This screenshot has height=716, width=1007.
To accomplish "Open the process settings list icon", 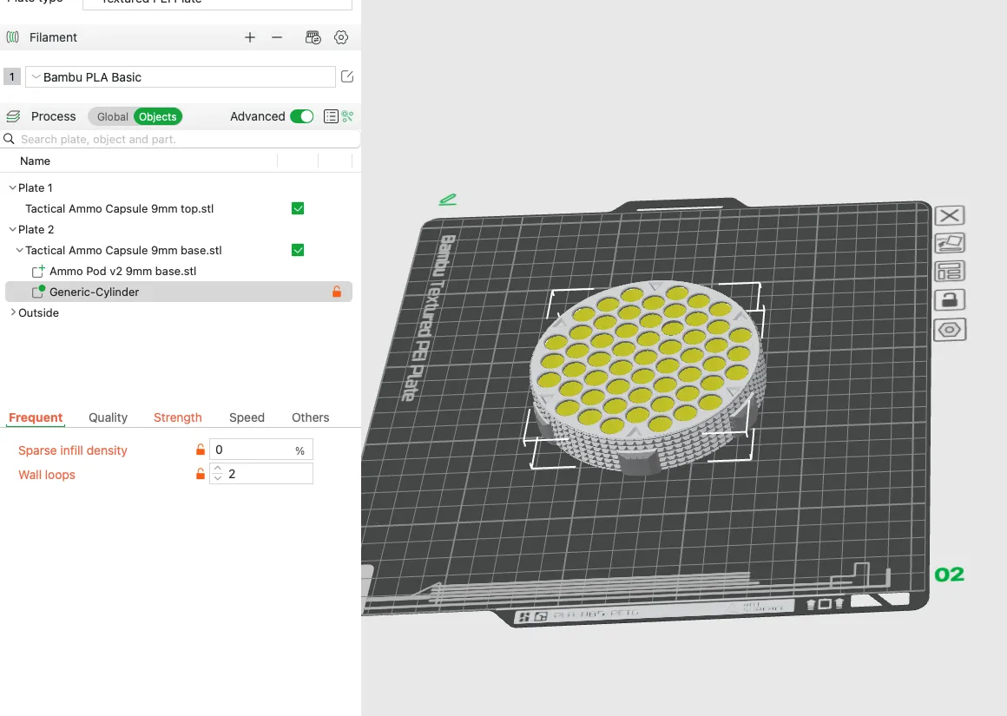I will (331, 116).
